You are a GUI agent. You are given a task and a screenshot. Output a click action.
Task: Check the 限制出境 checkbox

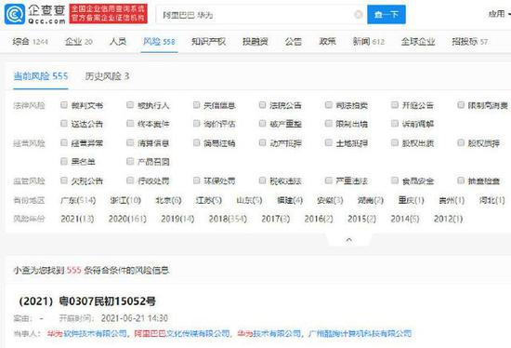click(x=329, y=124)
